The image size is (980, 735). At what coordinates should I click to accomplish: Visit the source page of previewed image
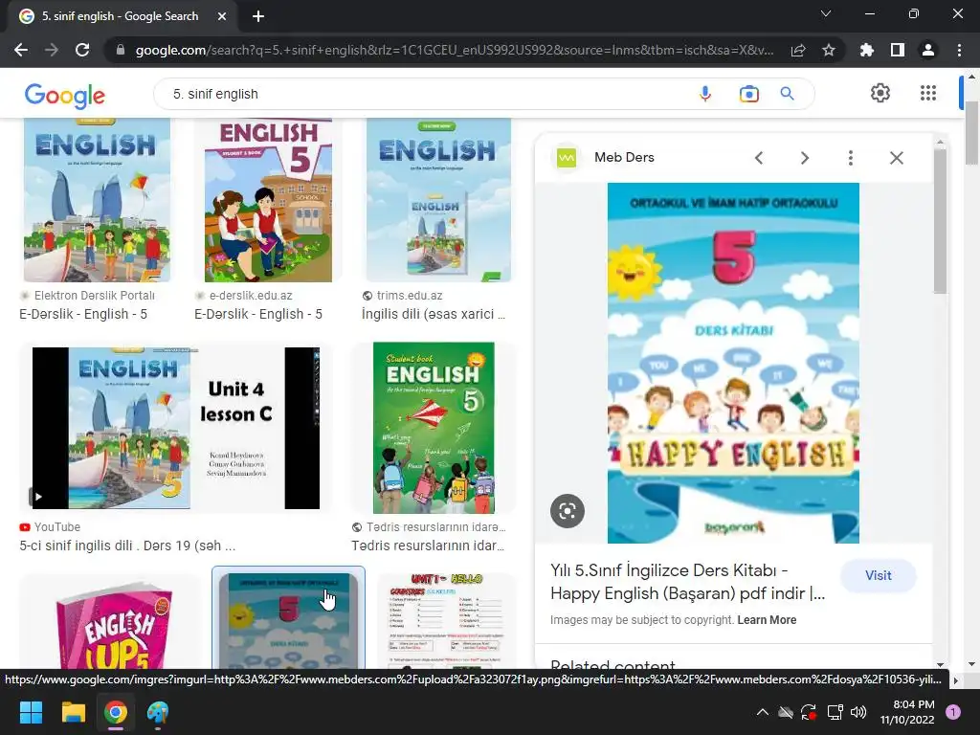[879, 575]
